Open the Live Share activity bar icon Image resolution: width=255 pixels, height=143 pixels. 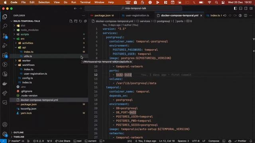tap(5, 93)
